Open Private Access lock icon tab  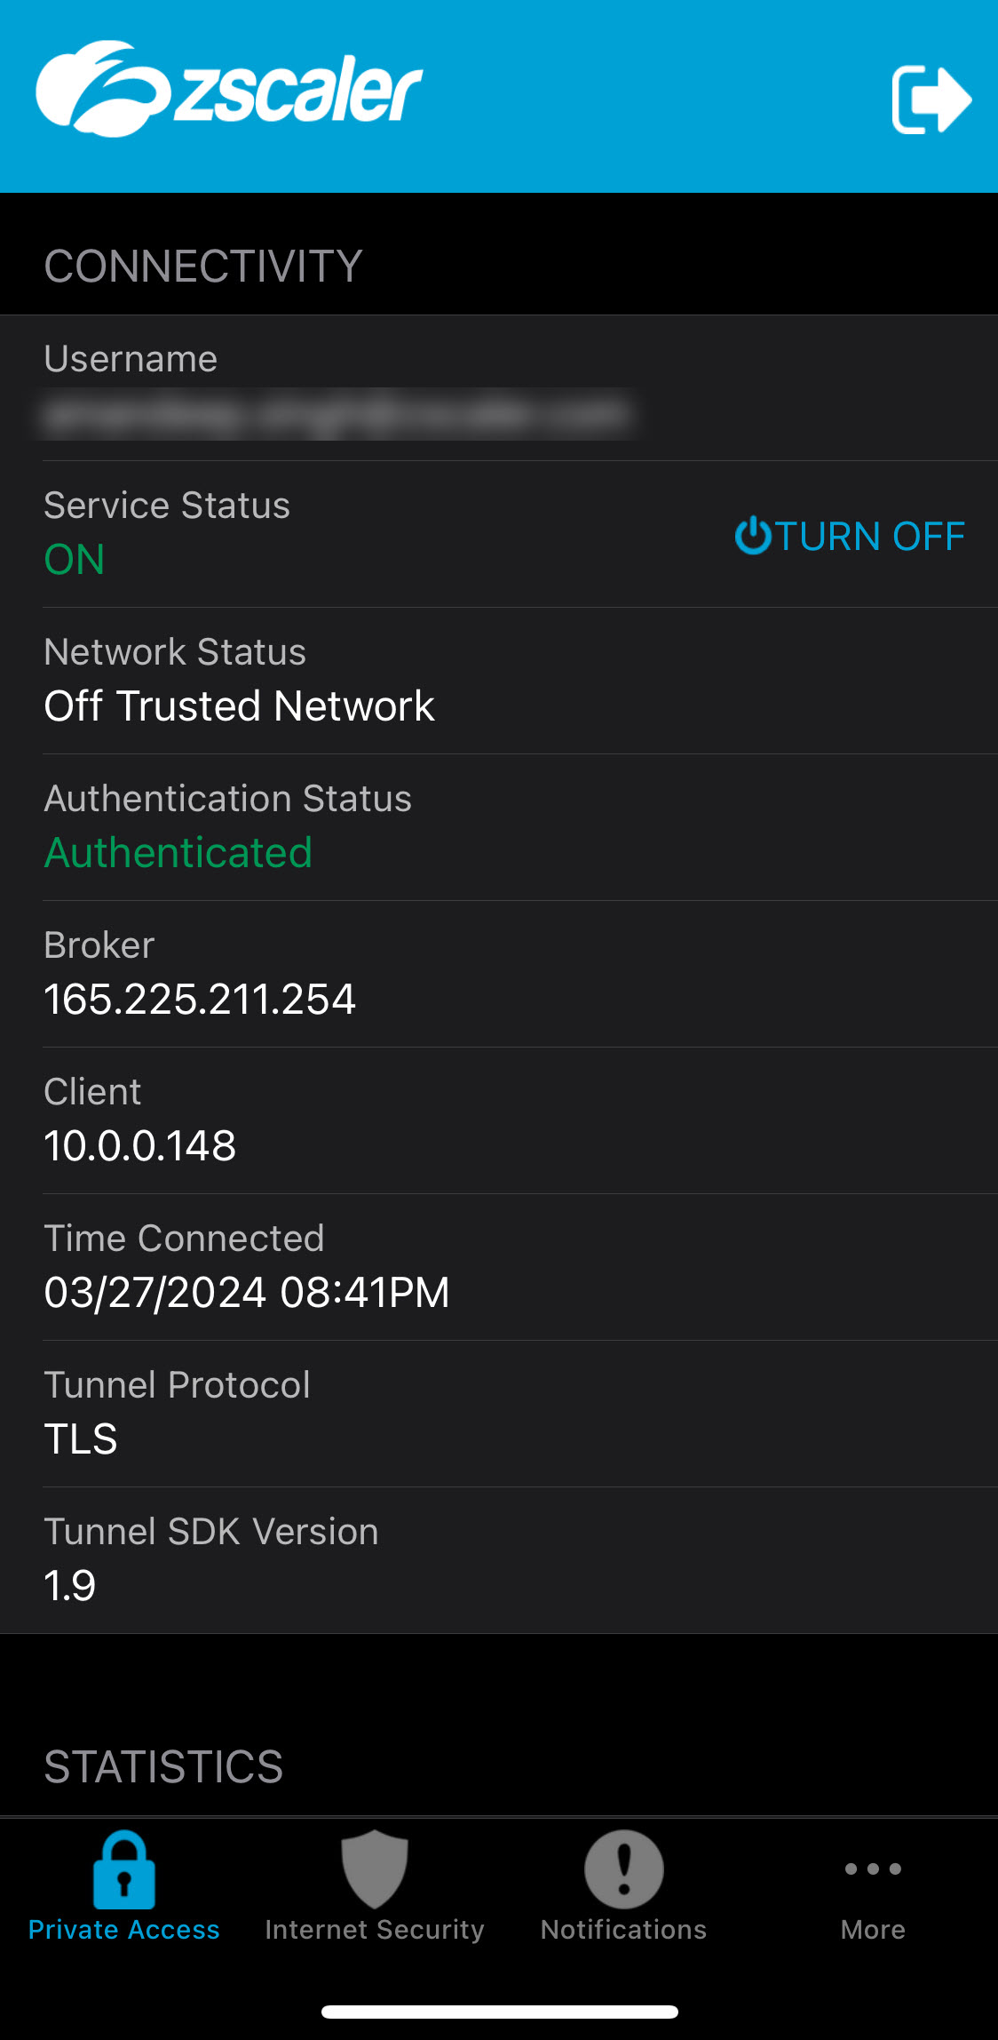(x=124, y=1869)
